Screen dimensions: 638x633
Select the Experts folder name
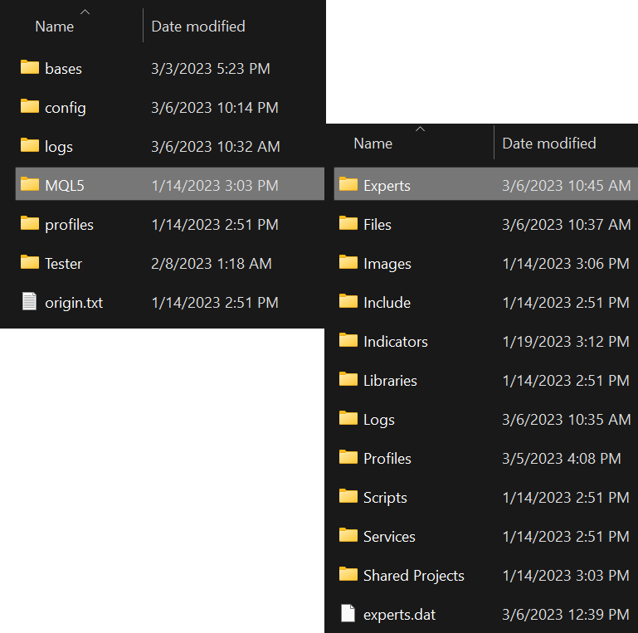click(387, 186)
